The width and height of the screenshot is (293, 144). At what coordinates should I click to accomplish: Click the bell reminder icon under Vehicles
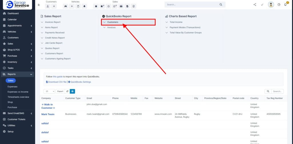coord(84,6)
